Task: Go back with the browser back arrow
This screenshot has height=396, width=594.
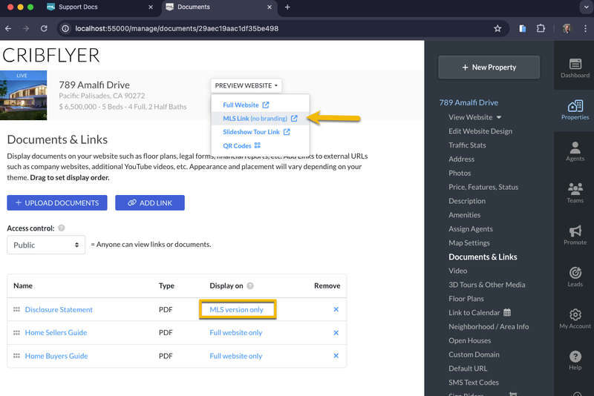Action: point(8,28)
